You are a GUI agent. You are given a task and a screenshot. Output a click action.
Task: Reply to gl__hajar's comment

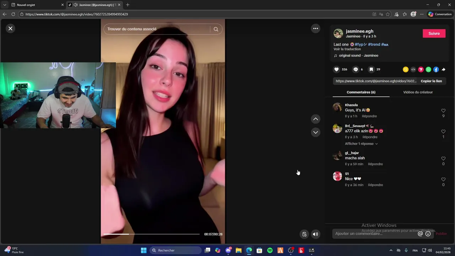(x=375, y=164)
